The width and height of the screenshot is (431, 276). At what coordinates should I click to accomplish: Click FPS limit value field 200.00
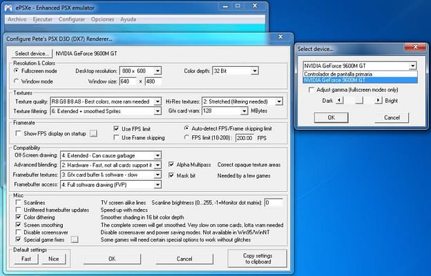click(245, 138)
